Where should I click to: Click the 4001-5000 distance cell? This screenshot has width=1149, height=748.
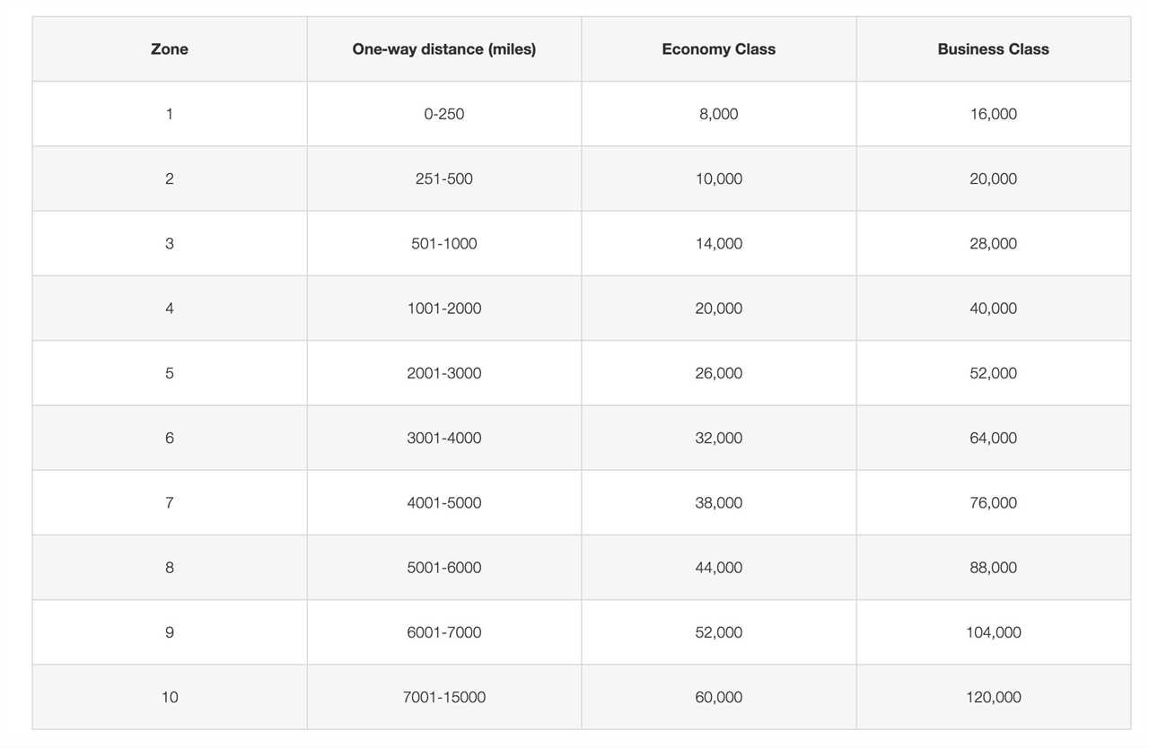[x=444, y=502]
